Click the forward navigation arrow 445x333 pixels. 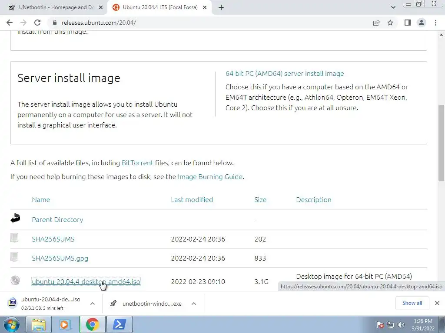point(23,23)
